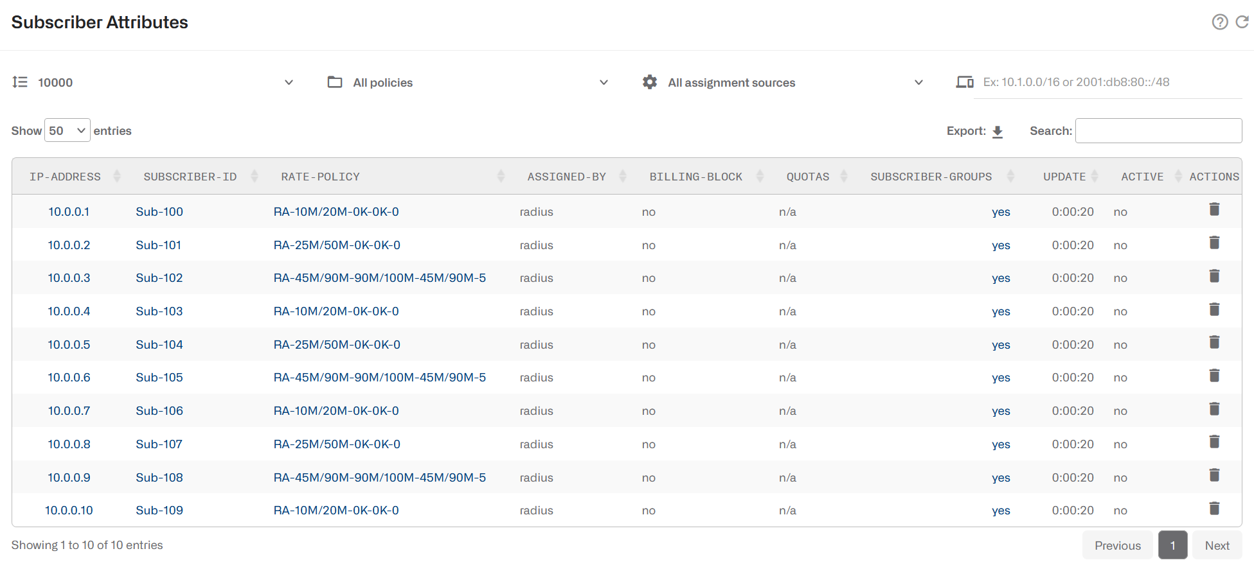
Task: Select the SUBSCRIBER-GROUPS column header
Action: pos(931,176)
